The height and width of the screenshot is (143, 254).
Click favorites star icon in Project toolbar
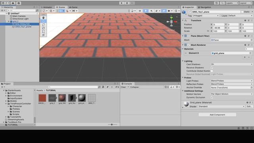coord(112,87)
